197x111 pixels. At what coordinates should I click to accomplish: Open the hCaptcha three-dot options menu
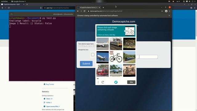98,82
